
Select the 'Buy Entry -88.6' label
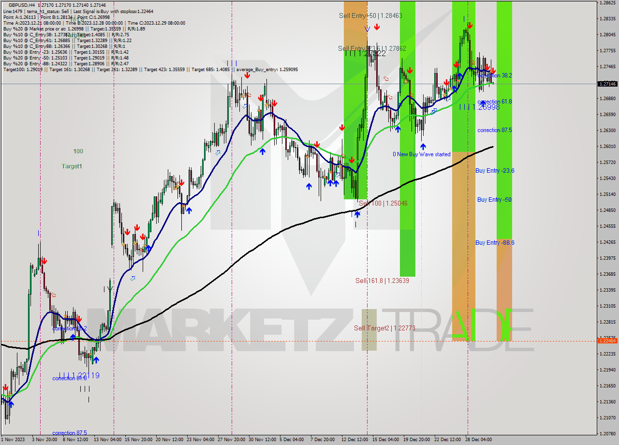point(495,242)
